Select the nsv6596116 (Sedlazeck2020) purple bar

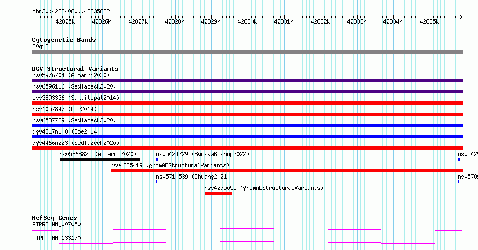point(247,92)
